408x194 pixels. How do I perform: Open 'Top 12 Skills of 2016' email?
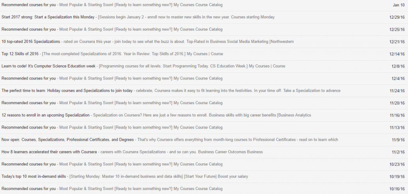(204, 54)
